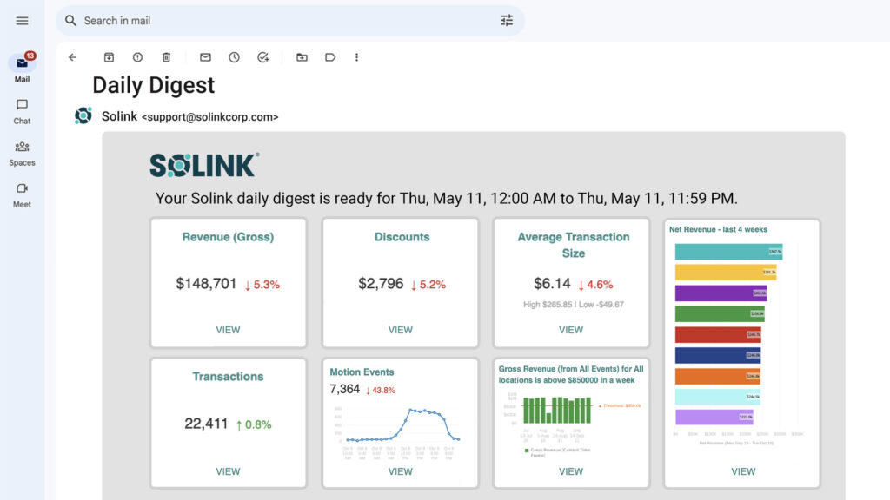Image resolution: width=890 pixels, height=500 pixels.
Task: Archive this email
Action: [109, 57]
